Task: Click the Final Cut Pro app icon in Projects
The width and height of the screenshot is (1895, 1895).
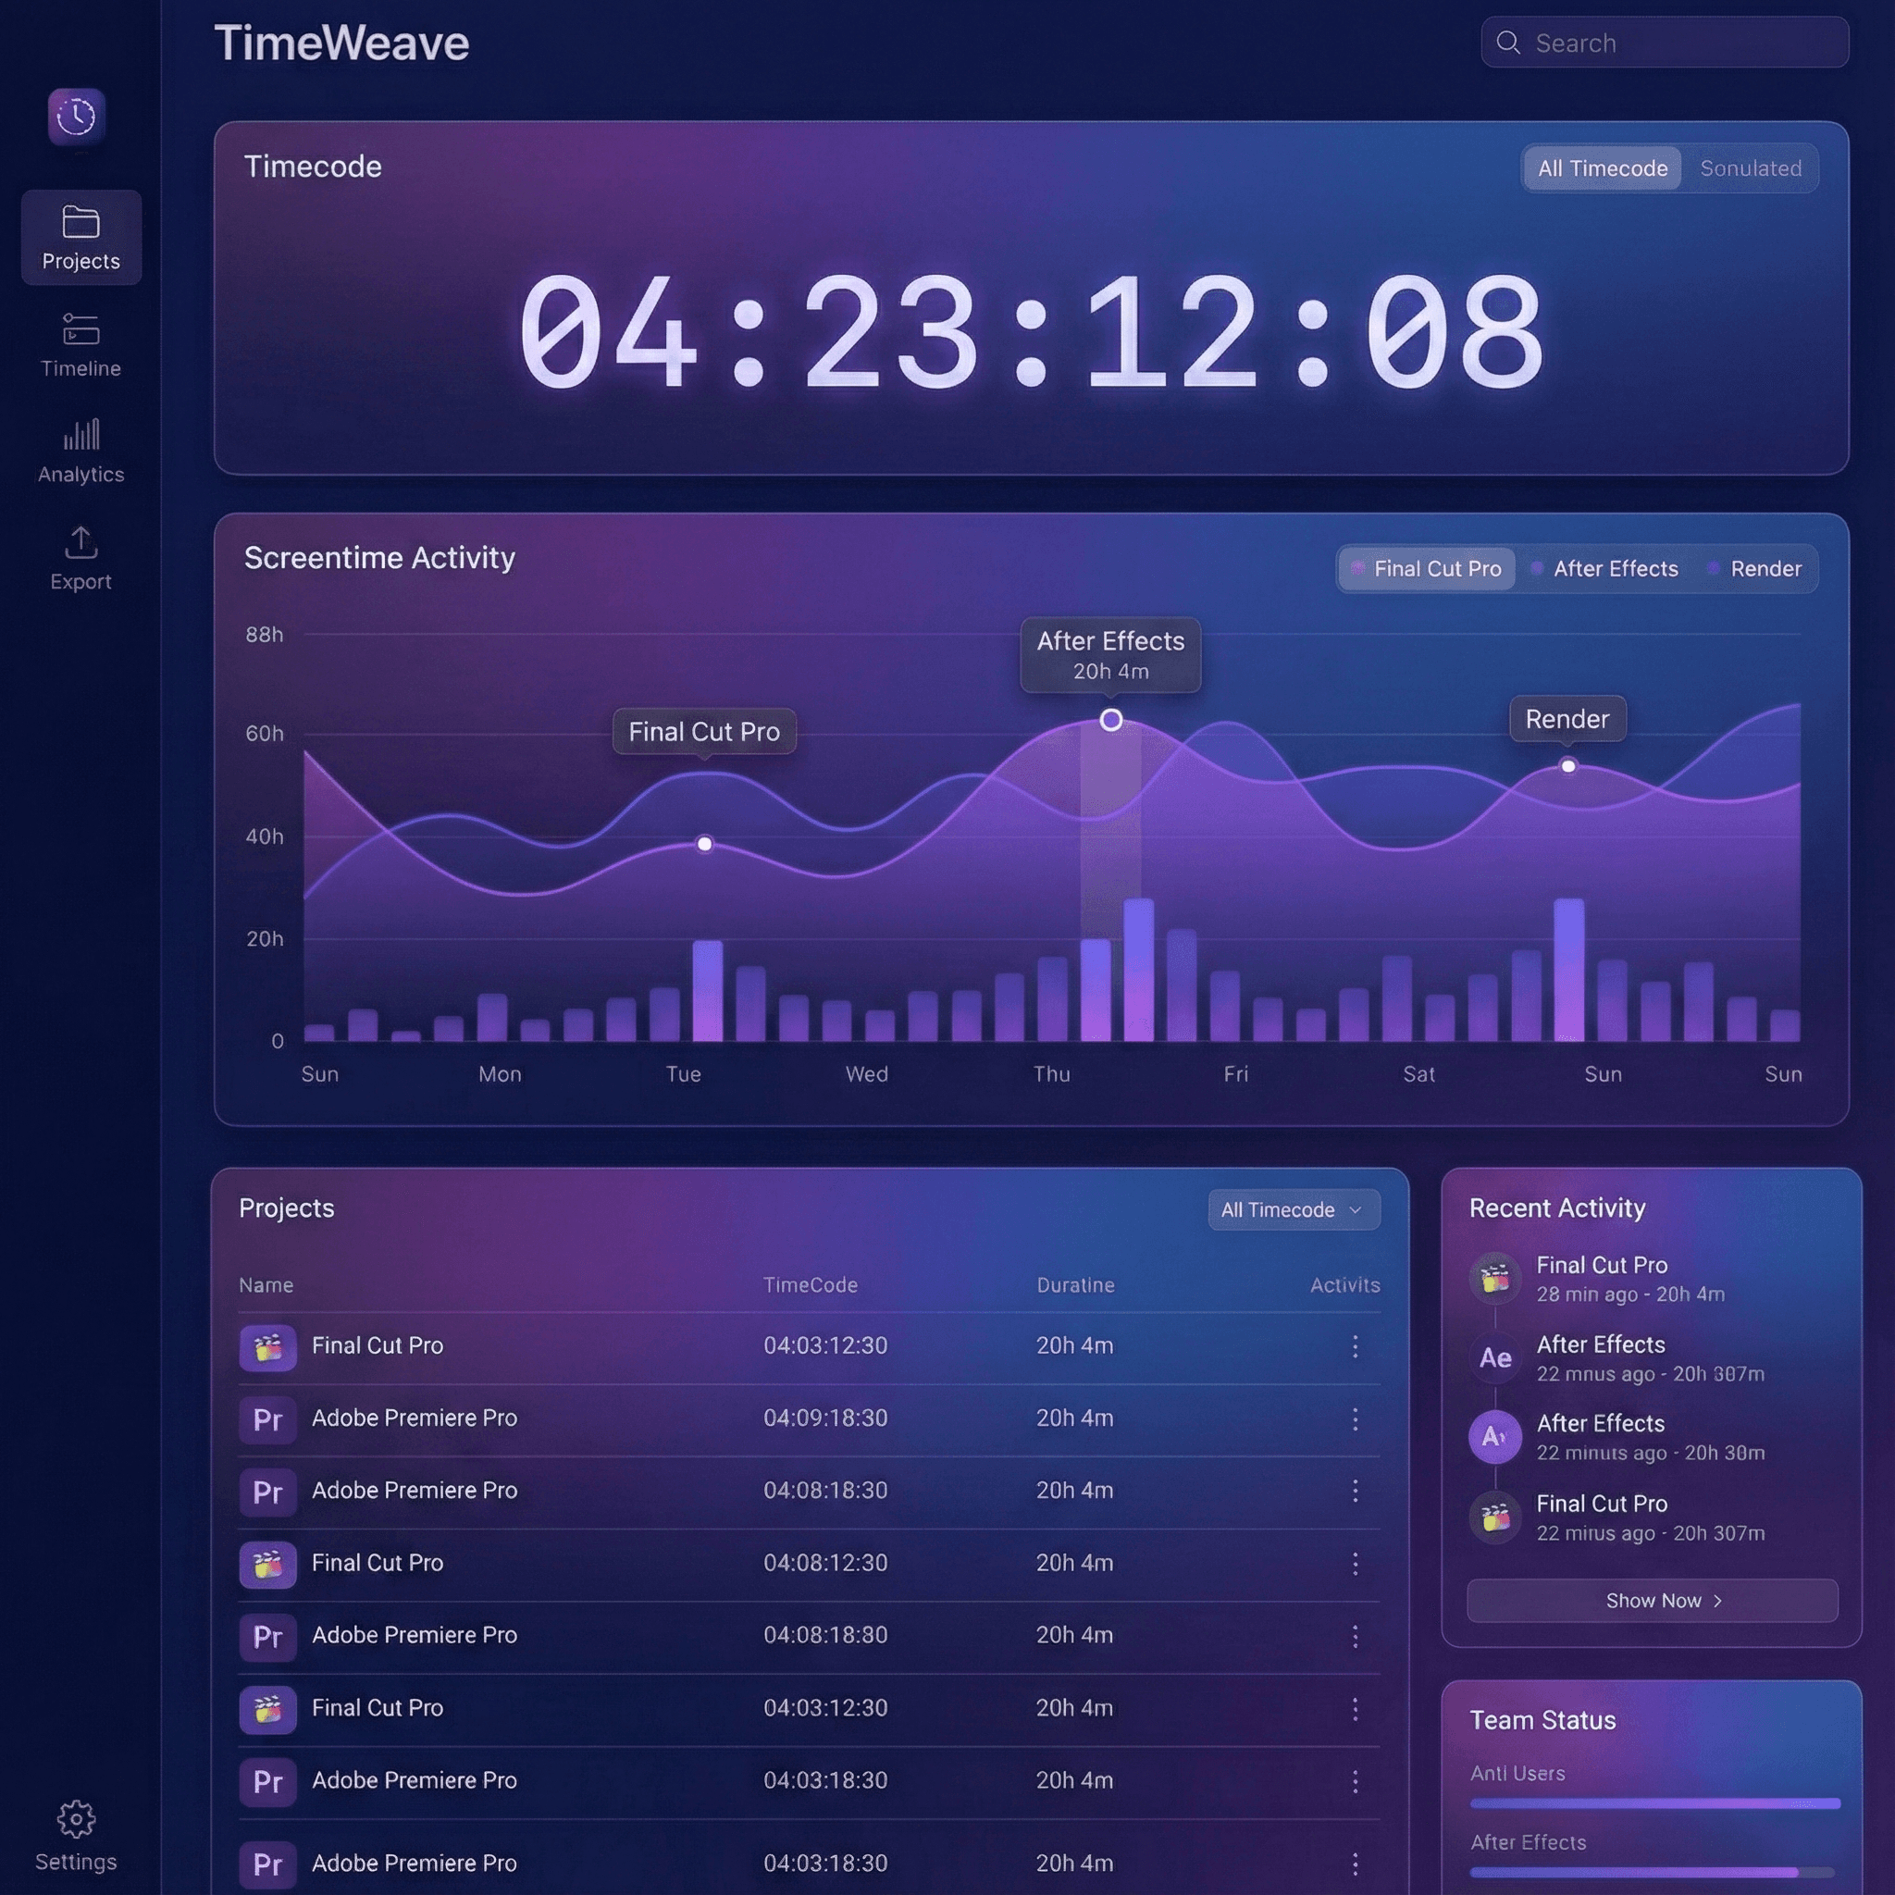Action: pyautogui.click(x=267, y=1346)
